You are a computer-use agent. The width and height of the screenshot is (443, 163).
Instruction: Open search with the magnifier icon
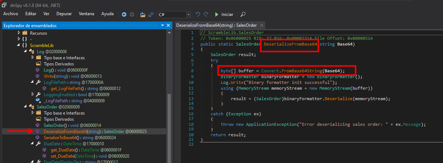tap(243, 14)
